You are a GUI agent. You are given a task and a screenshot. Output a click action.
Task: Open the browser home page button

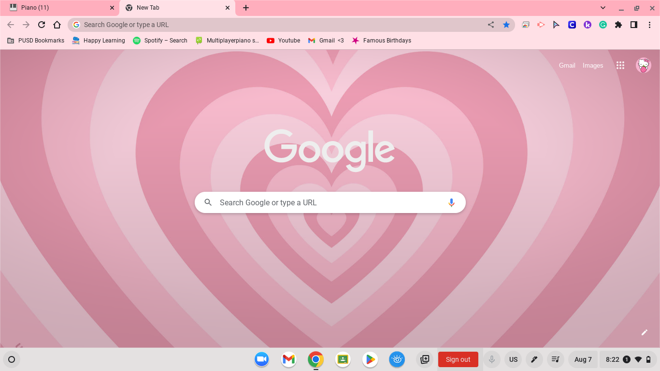click(57, 25)
